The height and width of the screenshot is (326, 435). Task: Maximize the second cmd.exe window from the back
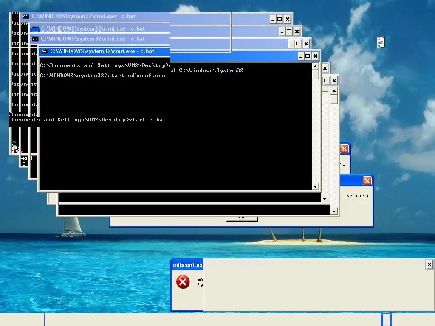tap(289, 31)
